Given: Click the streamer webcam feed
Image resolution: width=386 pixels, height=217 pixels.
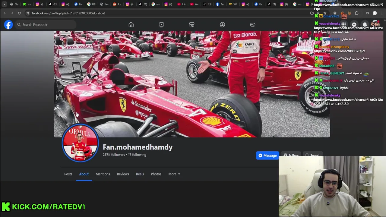Looking at the screenshot, I should click(x=332, y=187).
